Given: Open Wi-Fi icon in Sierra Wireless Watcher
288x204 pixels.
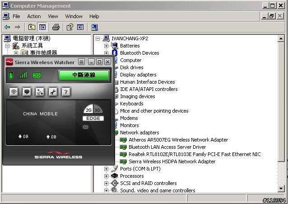Looking at the screenshot, I should tap(14, 92).
